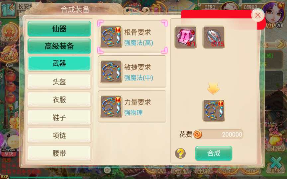Click the green 合成 button
The image size is (287, 179).
[x=214, y=153]
